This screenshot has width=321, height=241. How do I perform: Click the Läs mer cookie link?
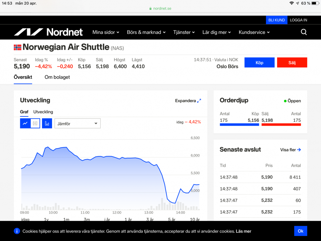[x=244, y=231]
